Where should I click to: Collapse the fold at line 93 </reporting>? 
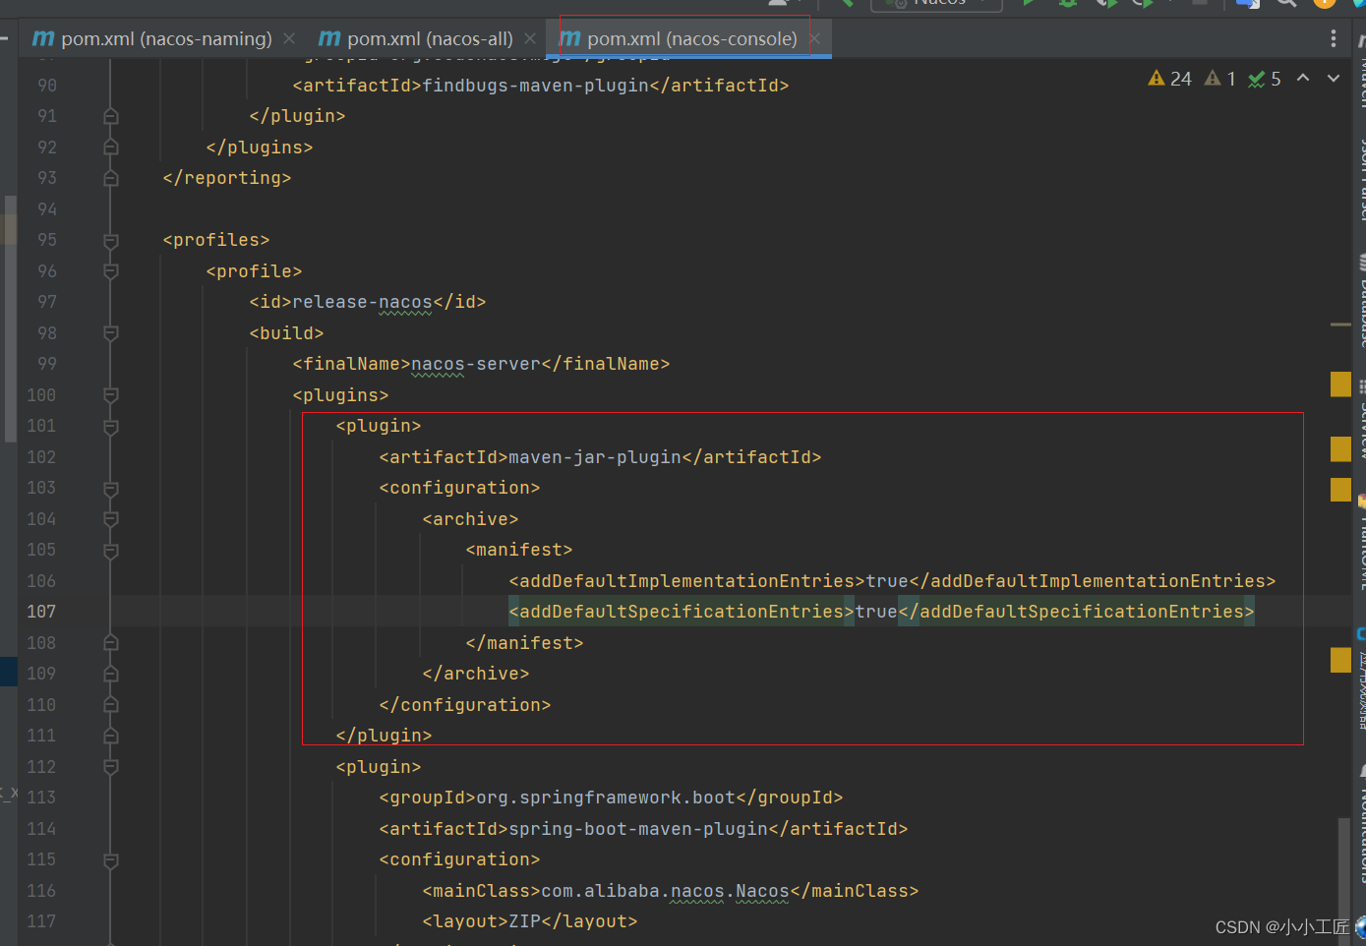pyautogui.click(x=111, y=178)
